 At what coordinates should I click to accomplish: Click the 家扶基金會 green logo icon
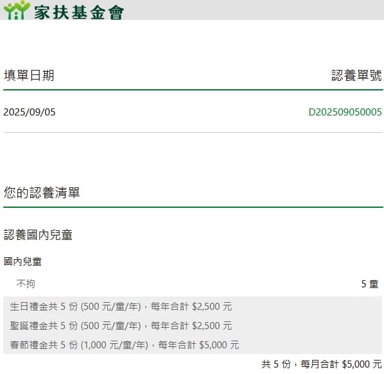pyautogui.click(x=17, y=10)
